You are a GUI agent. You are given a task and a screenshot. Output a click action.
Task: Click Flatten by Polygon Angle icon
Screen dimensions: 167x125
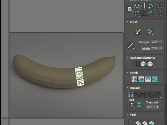tap(137, 95)
